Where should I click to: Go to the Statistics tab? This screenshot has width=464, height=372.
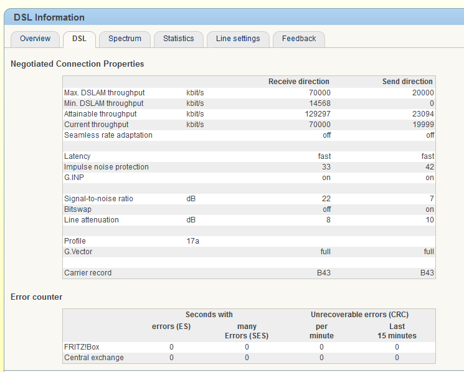pos(178,39)
